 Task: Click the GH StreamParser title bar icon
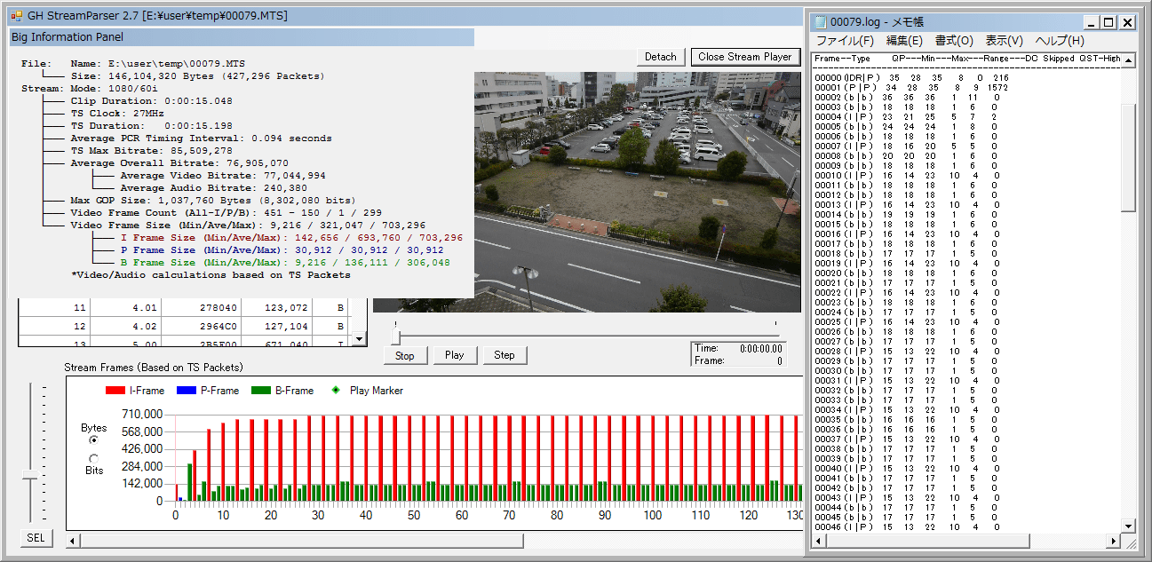16,16
